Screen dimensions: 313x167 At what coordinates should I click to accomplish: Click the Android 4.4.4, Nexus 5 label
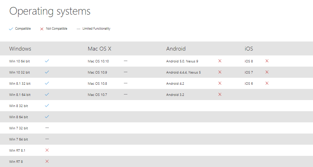pos(184,72)
